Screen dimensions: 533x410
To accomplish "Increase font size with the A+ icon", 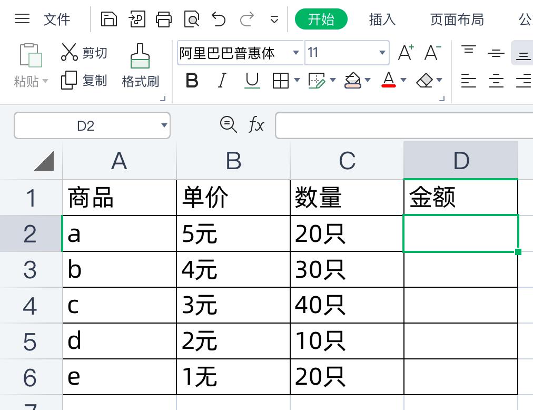I will coord(406,52).
